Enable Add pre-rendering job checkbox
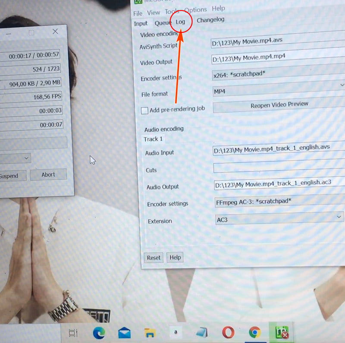 click(144, 111)
